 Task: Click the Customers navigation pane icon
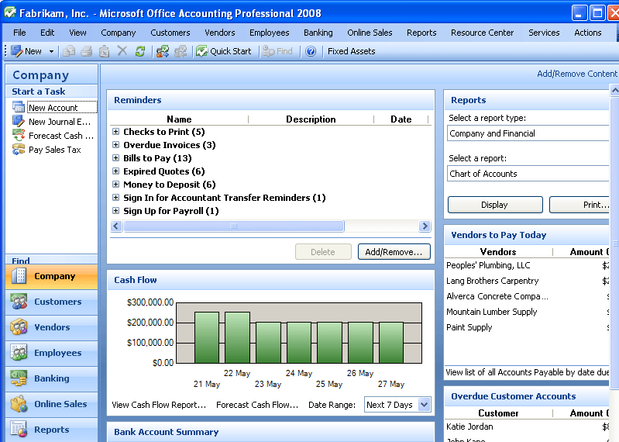tap(19, 302)
